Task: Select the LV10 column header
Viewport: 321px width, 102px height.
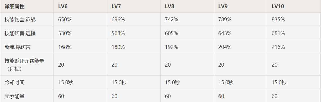Action: click(x=278, y=6)
